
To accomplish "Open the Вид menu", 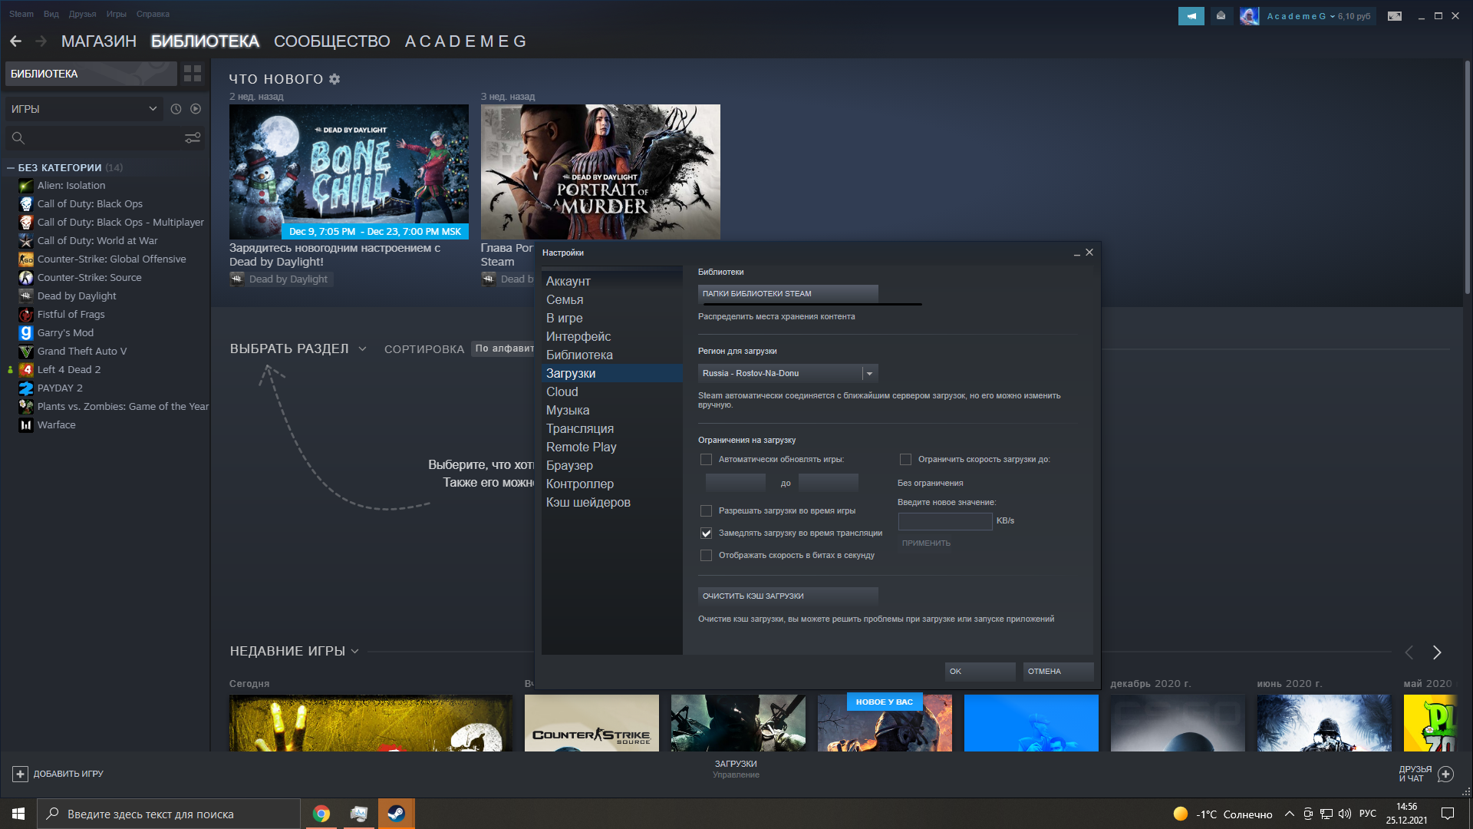I will click(x=51, y=14).
